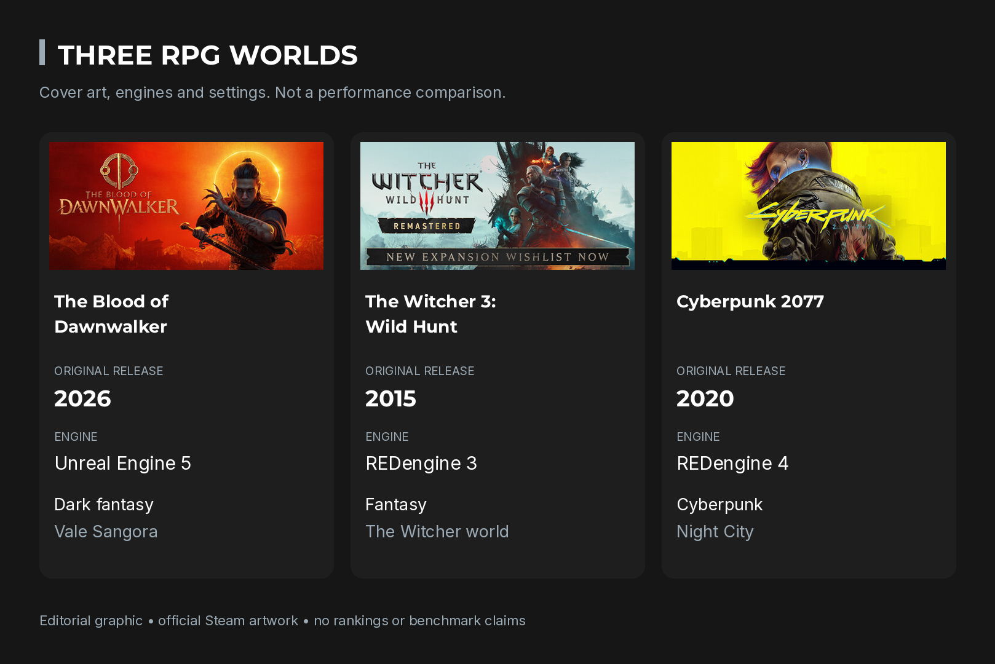
Task: Open The Blood of Dawnwalker cover art
Action: (x=186, y=206)
